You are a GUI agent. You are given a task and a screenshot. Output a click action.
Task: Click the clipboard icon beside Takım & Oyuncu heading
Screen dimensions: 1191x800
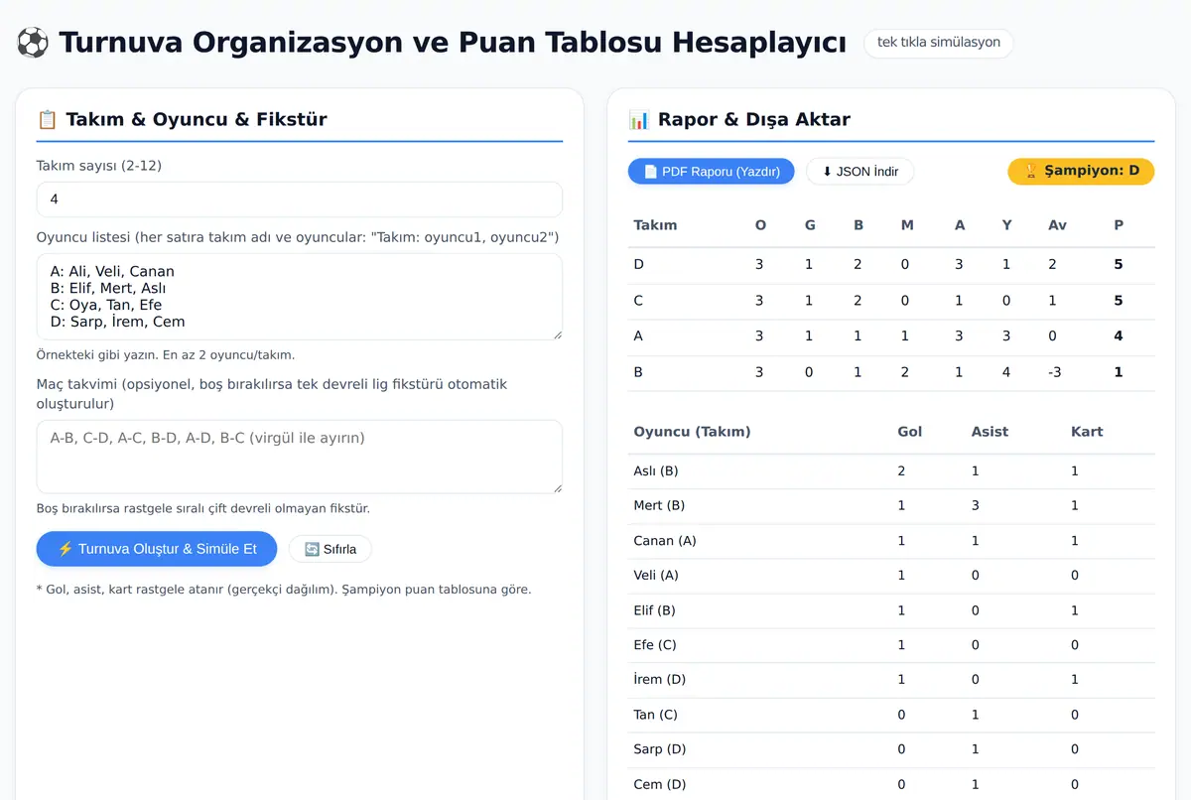(47, 120)
